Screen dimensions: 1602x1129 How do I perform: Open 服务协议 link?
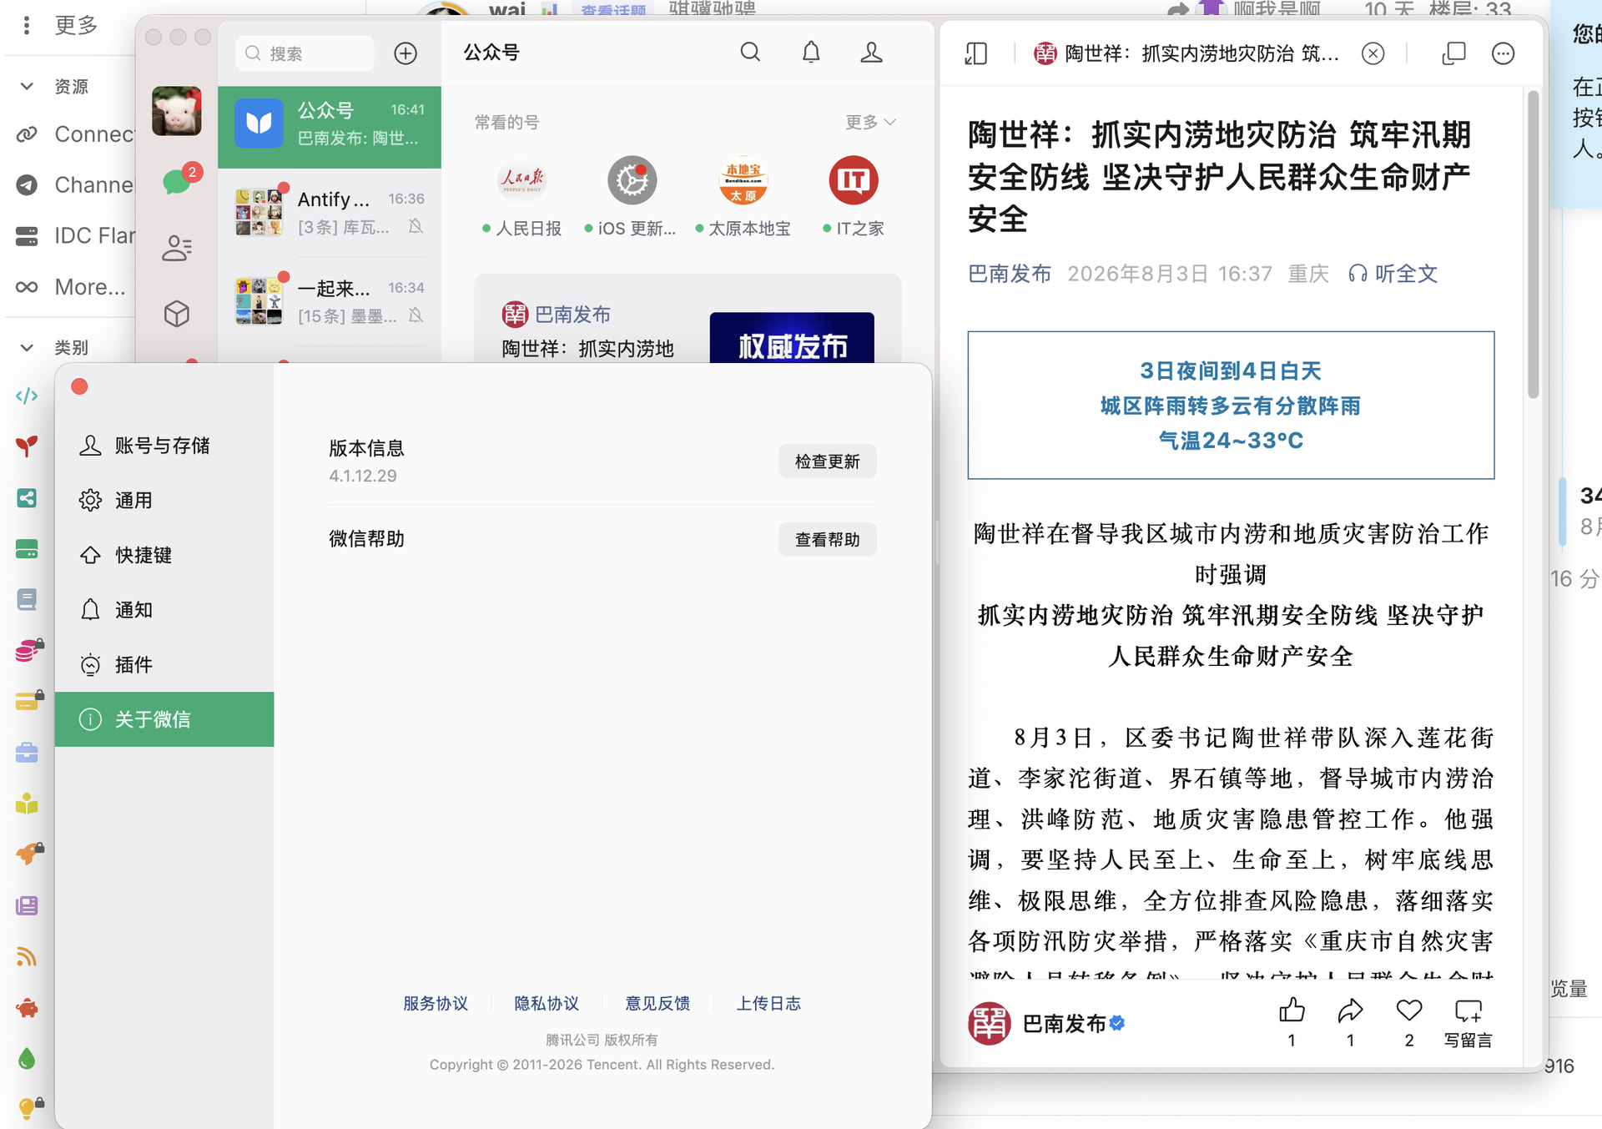tap(436, 1003)
